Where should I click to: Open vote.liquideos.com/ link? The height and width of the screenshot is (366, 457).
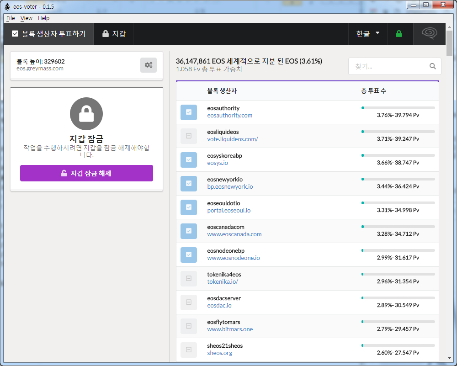point(233,139)
